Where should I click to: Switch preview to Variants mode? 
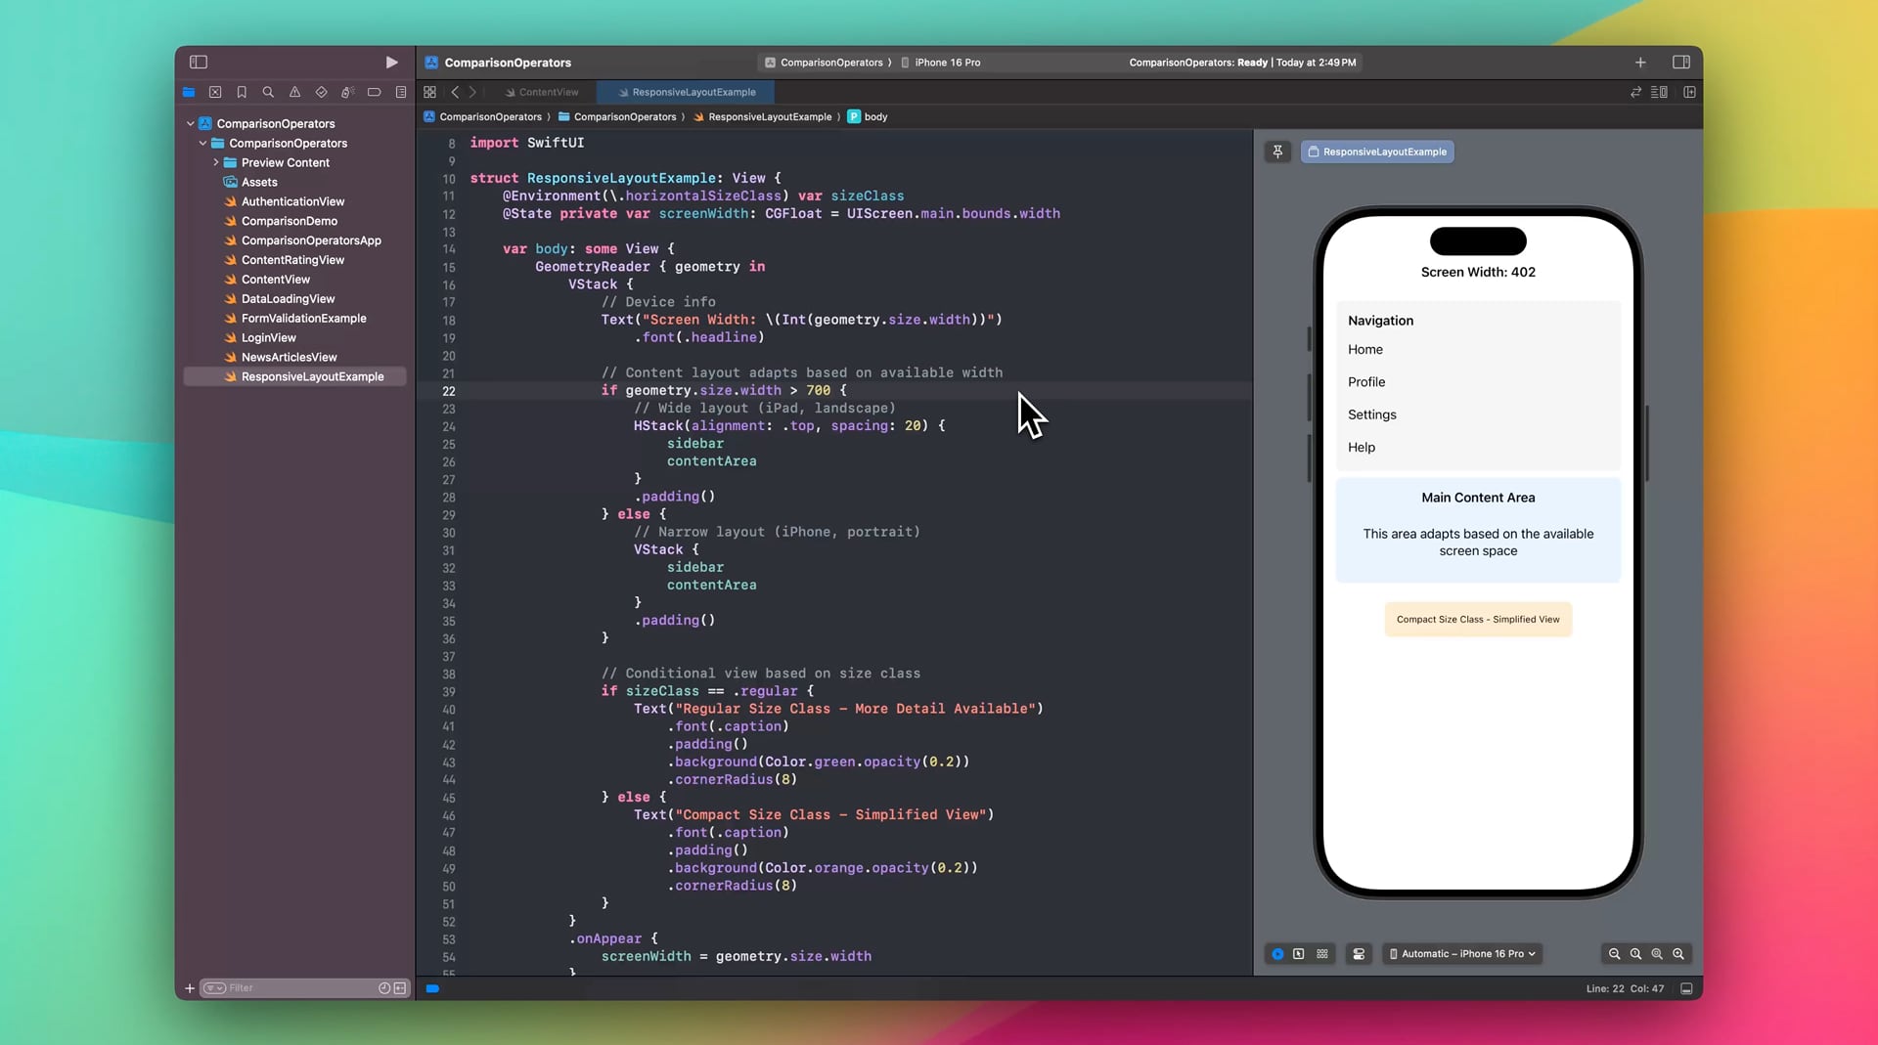click(1322, 954)
